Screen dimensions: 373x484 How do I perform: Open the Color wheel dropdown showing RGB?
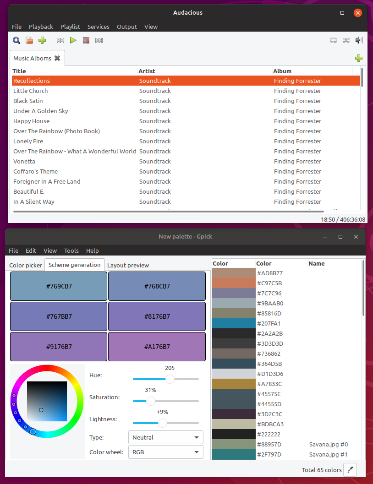tap(166, 452)
